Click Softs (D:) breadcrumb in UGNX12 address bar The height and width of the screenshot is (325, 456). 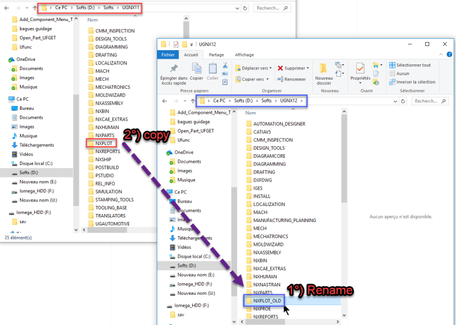click(243, 101)
